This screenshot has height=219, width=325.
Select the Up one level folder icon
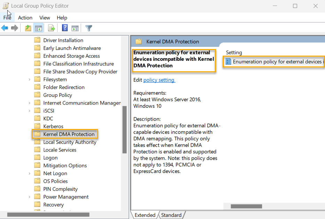pyautogui.click(x=27, y=28)
